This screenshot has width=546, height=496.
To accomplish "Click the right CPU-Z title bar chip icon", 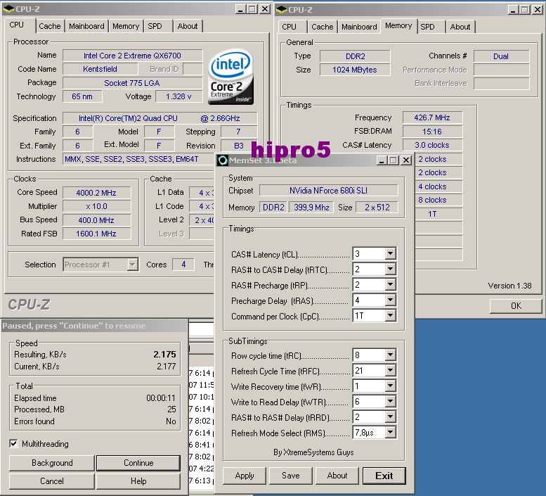I will point(281,10).
